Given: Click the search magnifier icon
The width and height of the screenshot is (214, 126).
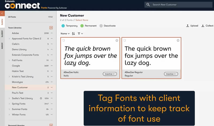Looking at the screenshot, I should (x=148, y=5).
